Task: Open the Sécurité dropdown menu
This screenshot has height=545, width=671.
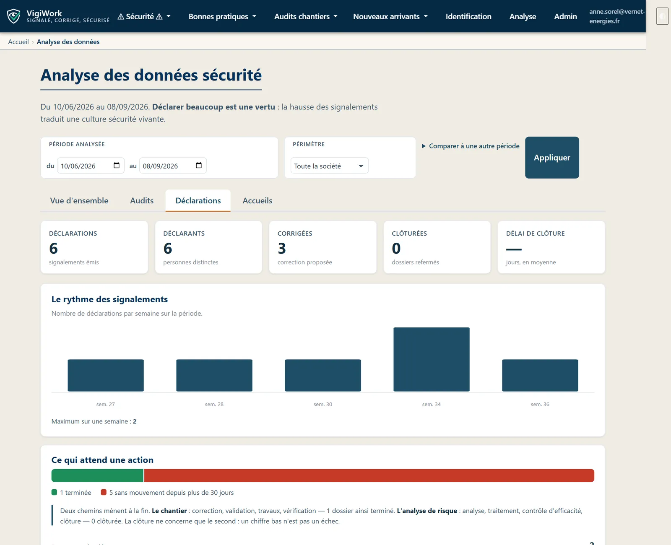Action: pyautogui.click(x=144, y=16)
